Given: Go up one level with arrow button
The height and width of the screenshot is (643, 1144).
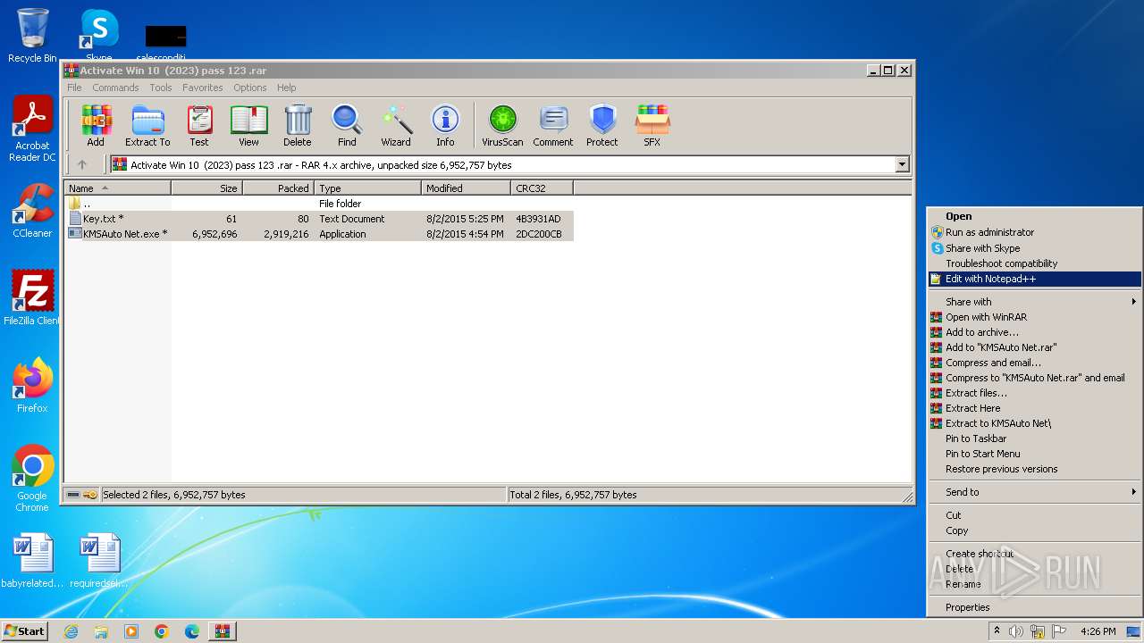Looking at the screenshot, I should (82, 164).
